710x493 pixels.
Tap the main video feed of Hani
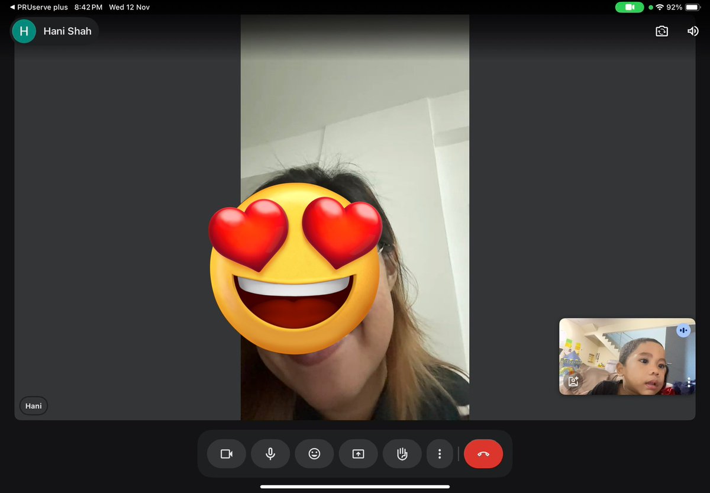point(355,217)
